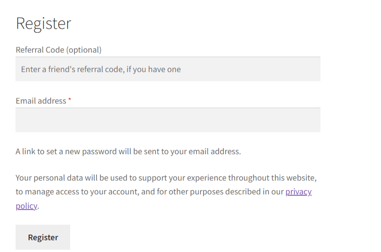The width and height of the screenshot is (381, 252).
Task: Click the referral code placeholder text
Action: (101, 69)
